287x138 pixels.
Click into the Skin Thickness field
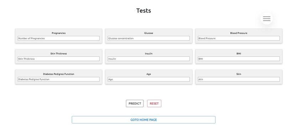[58, 59]
